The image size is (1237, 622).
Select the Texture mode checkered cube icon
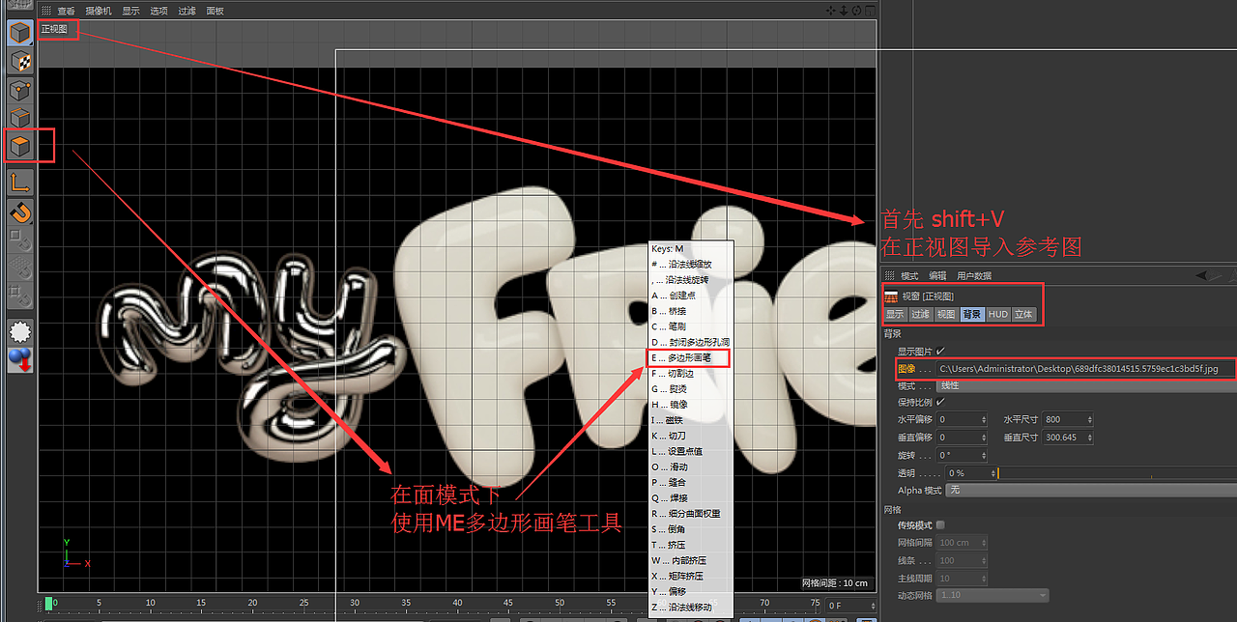(19, 62)
